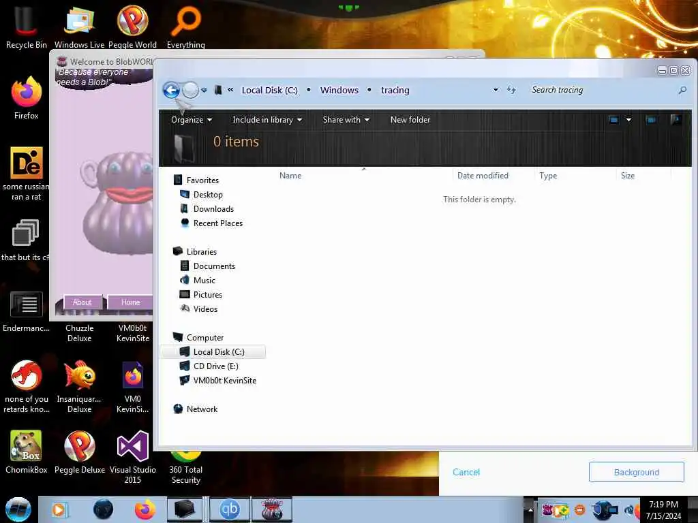This screenshot has height=523, width=698.
Task: Select the ChomikBox desktop icon
Action: click(x=27, y=452)
